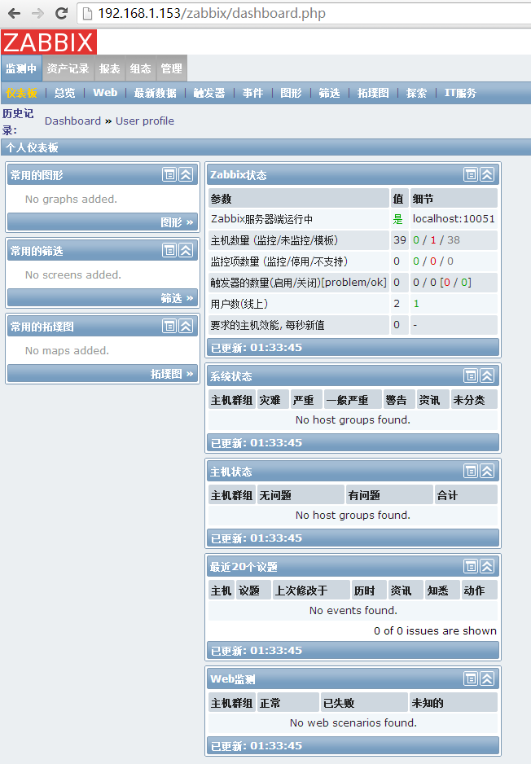Open 总览 overview submenu item
This screenshot has width=531, height=764.
pyautogui.click(x=65, y=93)
